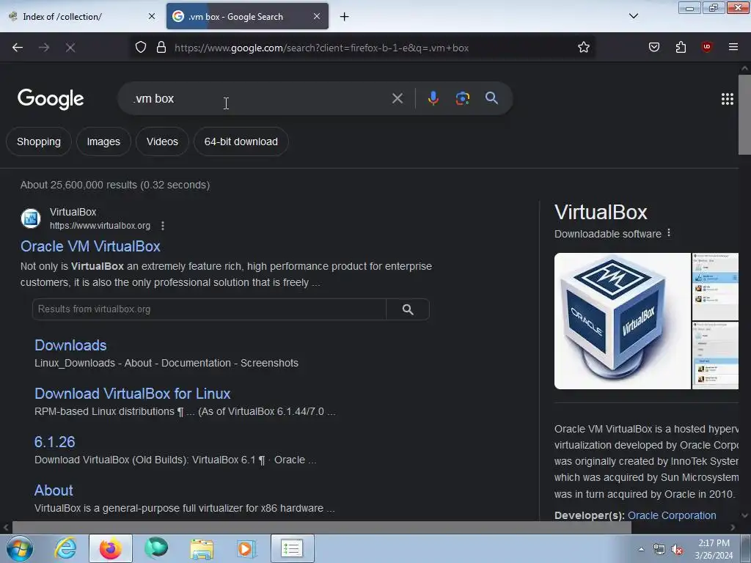This screenshot has height=563, width=751.
Task: Apply the 64-bit download filter chip
Action: coord(241,141)
